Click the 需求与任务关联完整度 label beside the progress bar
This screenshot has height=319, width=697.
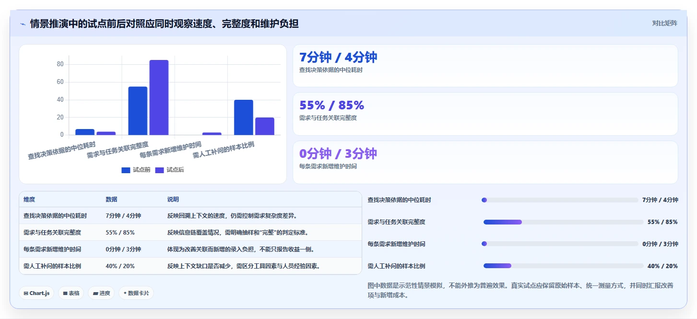pyautogui.click(x=396, y=222)
